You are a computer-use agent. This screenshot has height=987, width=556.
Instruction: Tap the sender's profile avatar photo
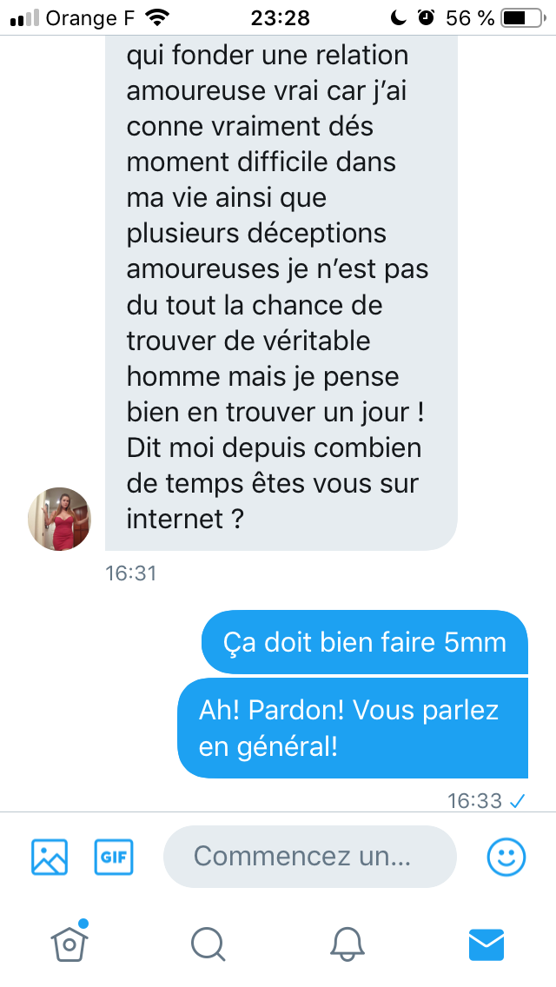click(x=59, y=519)
